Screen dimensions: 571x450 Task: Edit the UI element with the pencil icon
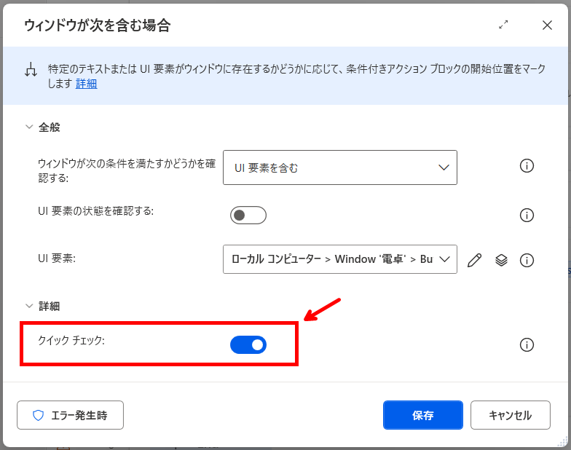(475, 260)
